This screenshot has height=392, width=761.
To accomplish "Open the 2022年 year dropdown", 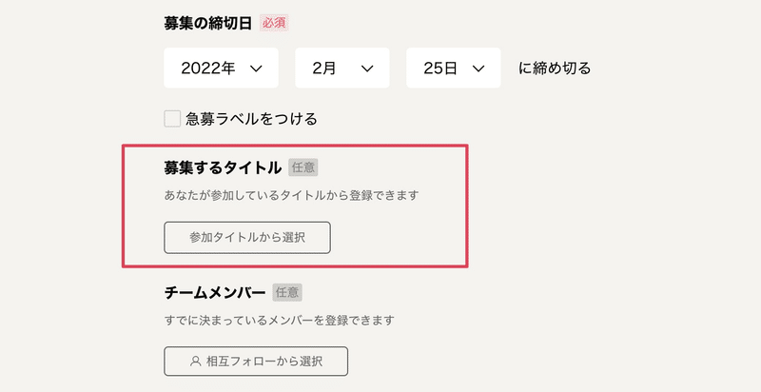I will point(221,68).
